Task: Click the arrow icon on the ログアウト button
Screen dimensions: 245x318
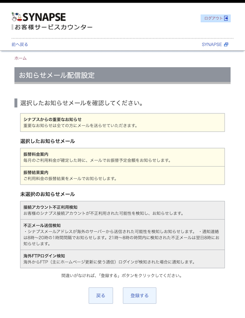Action: (227, 18)
